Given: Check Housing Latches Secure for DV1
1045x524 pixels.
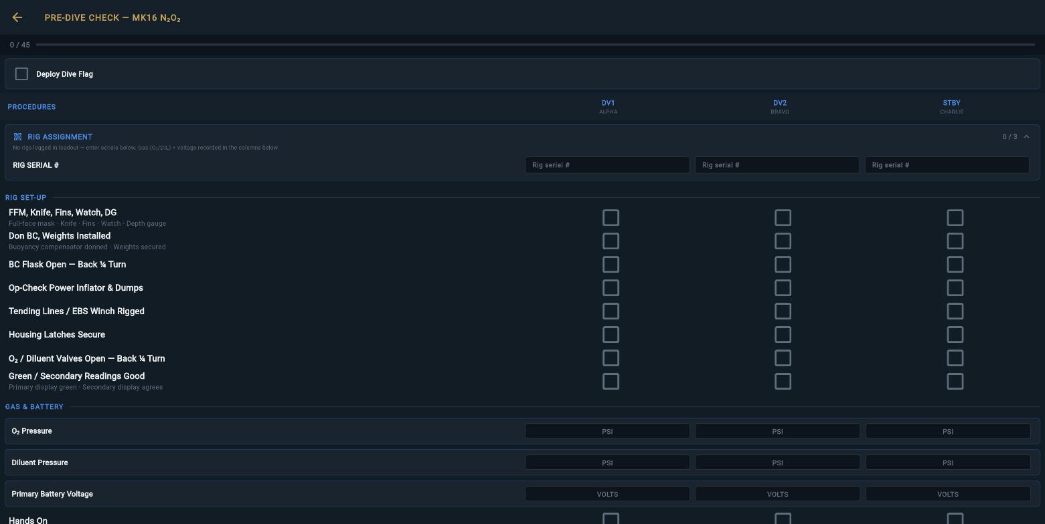Looking at the screenshot, I should pos(611,335).
